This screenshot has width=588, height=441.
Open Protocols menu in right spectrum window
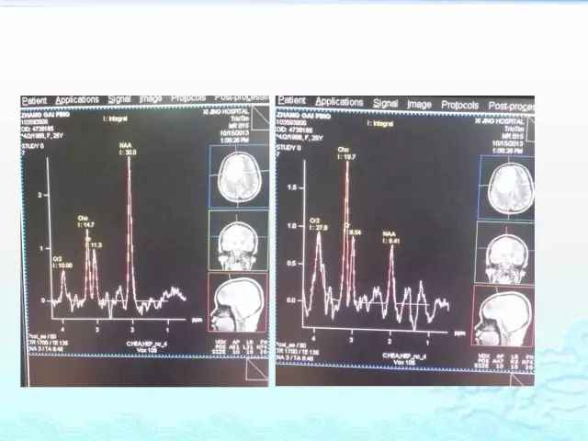(x=459, y=105)
